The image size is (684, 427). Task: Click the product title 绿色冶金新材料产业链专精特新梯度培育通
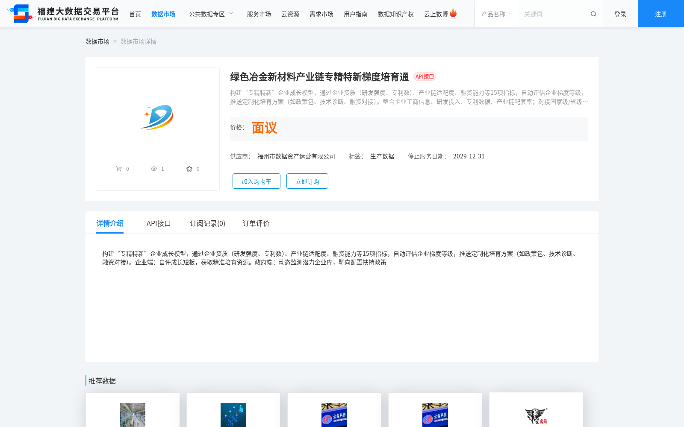tap(319, 77)
